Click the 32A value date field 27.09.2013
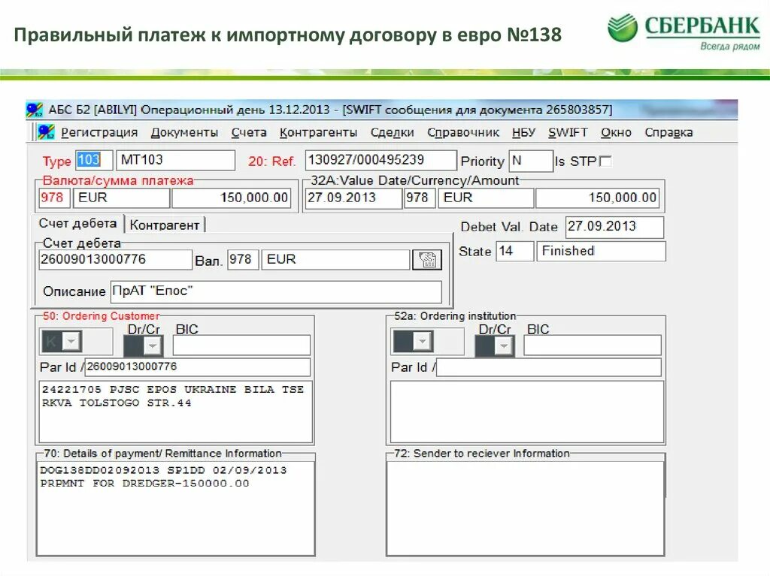770x576 pixels. [x=353, y=198]
